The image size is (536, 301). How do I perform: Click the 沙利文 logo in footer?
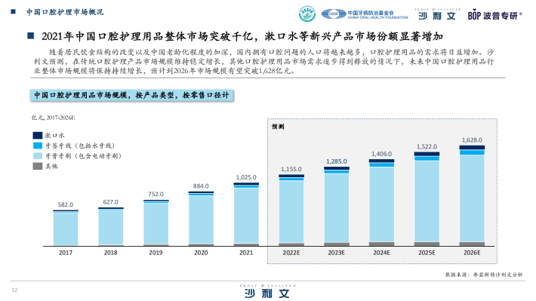tap(268, 291)
